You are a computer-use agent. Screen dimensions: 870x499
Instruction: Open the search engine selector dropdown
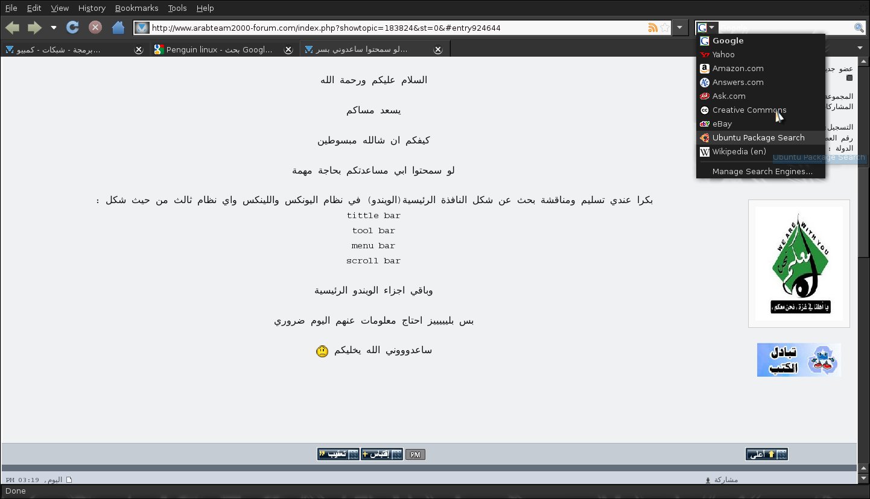click(x=707, y=28)
